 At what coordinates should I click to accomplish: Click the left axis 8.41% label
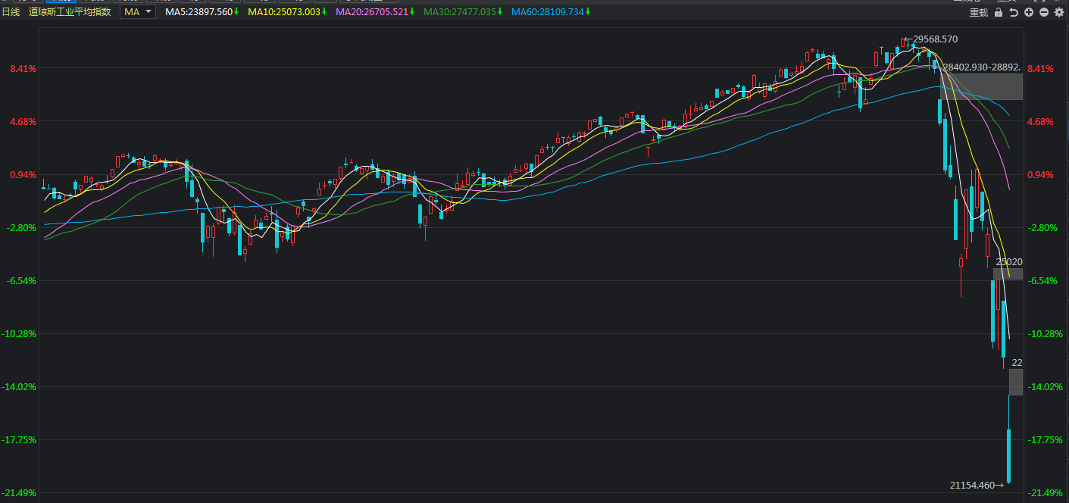(23, 69)
